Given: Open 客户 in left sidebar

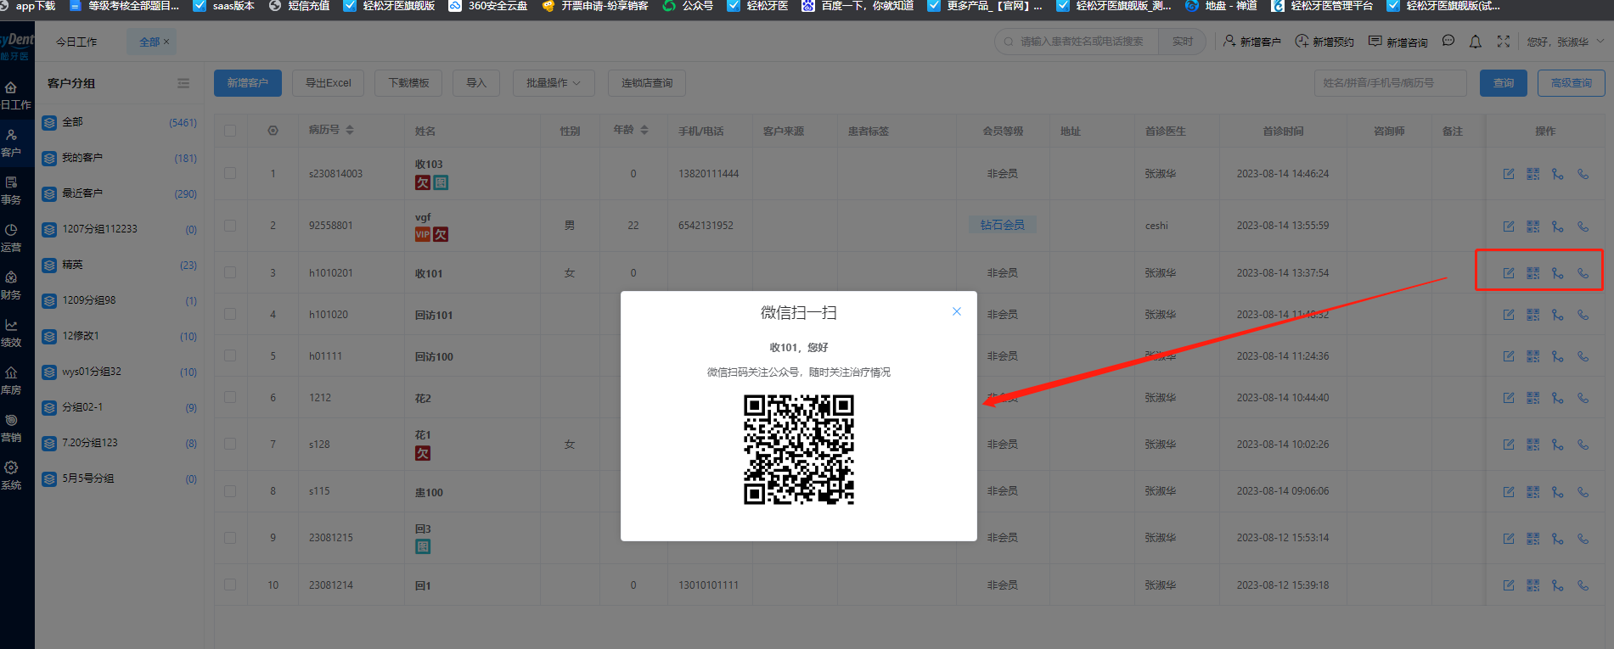Looking at the screenshot, I should [x=12, y=143].
